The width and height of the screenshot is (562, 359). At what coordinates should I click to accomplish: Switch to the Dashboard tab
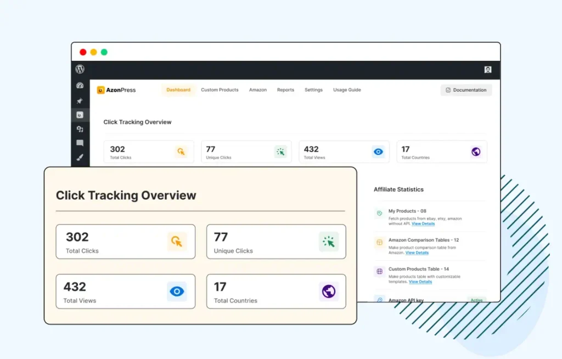(178, 89)
